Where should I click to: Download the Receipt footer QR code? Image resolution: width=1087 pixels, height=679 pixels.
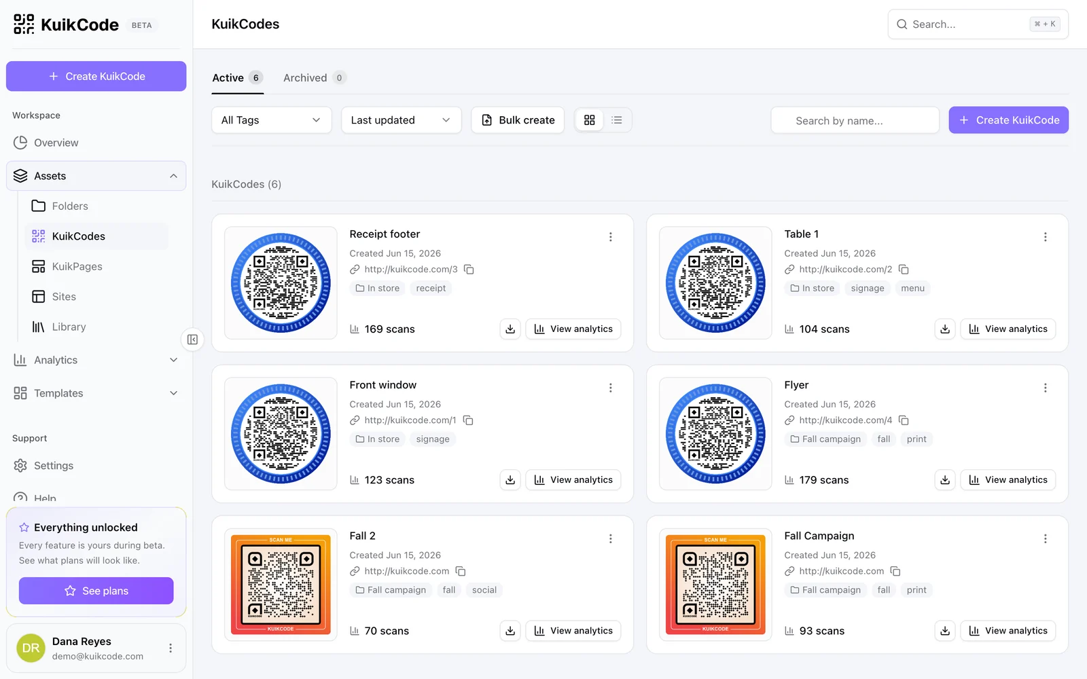[510, 329]
